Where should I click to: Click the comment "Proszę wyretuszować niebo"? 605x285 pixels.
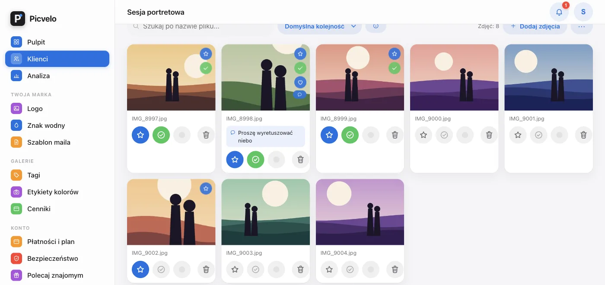pos(266,136)
